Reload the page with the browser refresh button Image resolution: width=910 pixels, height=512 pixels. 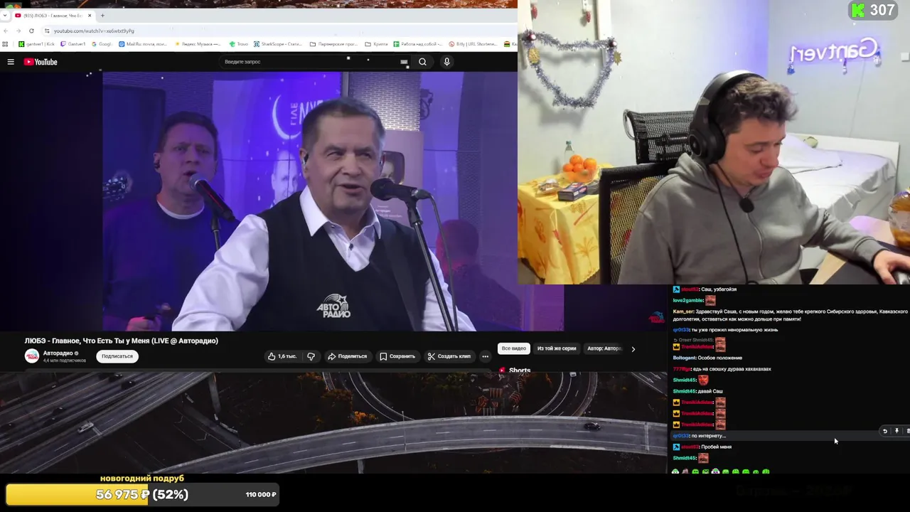tap(31, 31)
